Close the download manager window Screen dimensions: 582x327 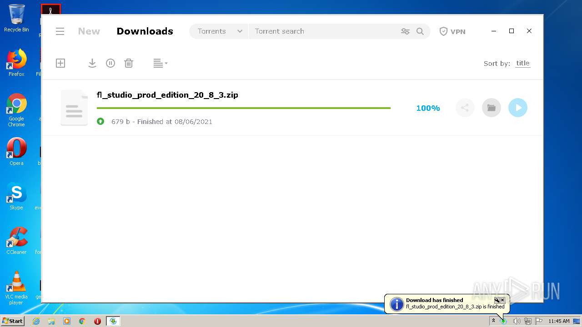529,31
